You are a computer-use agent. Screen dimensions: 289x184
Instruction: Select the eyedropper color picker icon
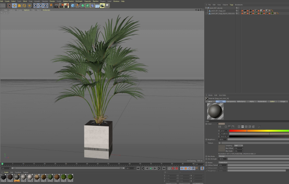tap(259, 127)
